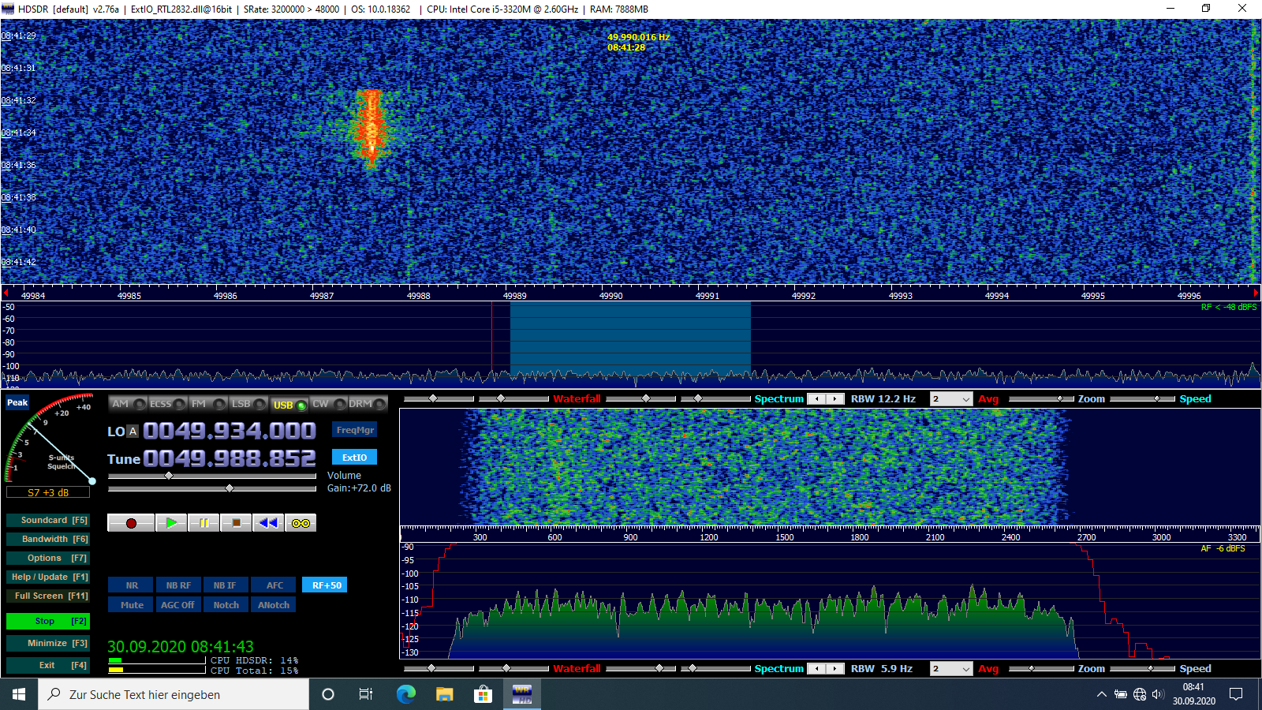Open Task View in the taskbar
This screenshot has width=1262, height=710.
click(366, 694)
